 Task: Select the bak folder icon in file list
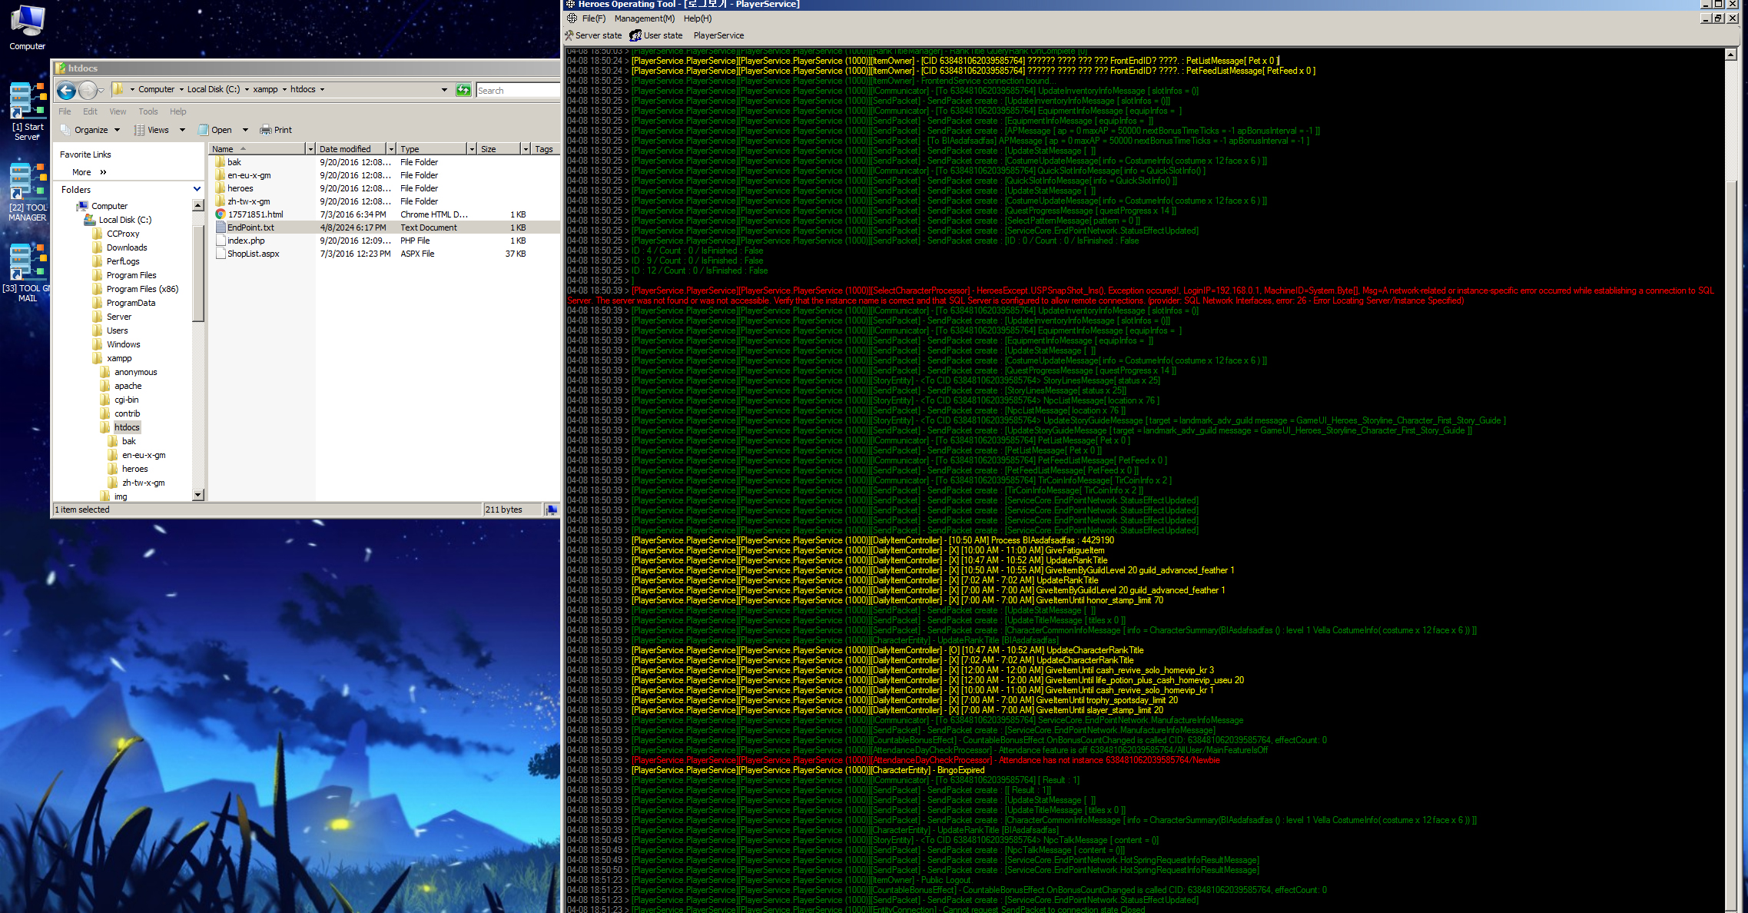221,162
